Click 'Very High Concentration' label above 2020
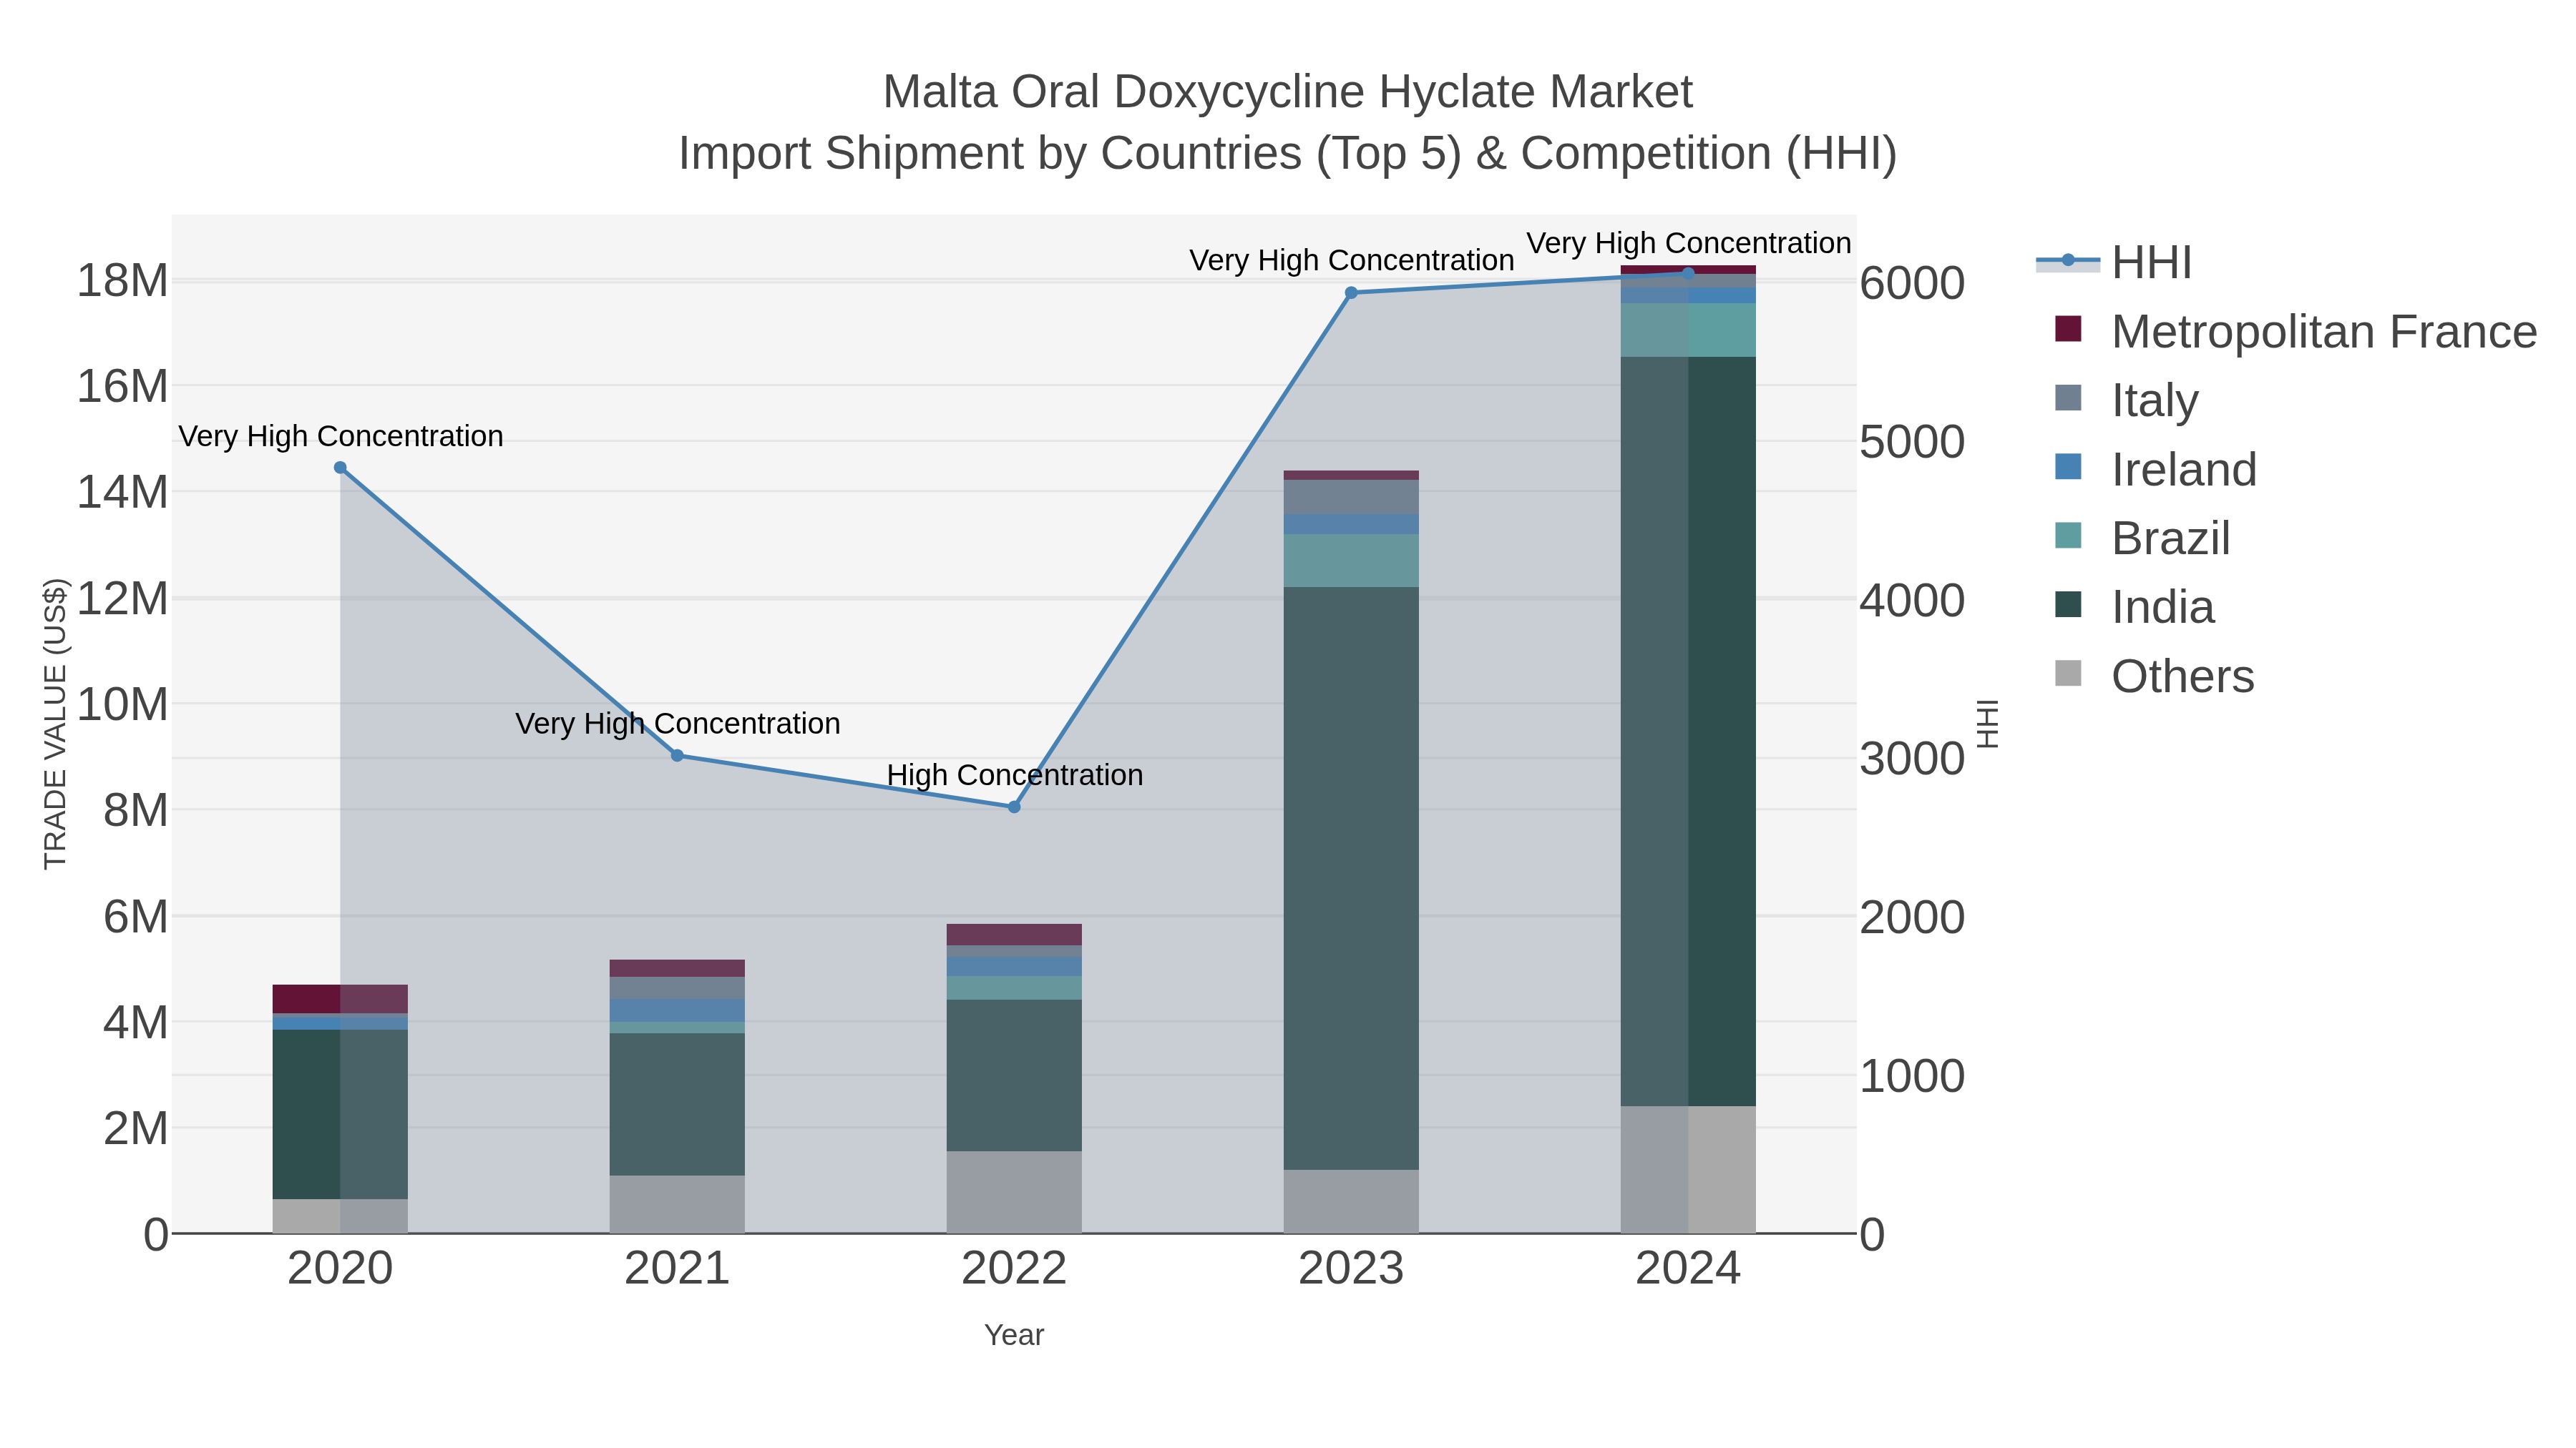Viewport: 2576px width, 1448px height. (340, 437)
